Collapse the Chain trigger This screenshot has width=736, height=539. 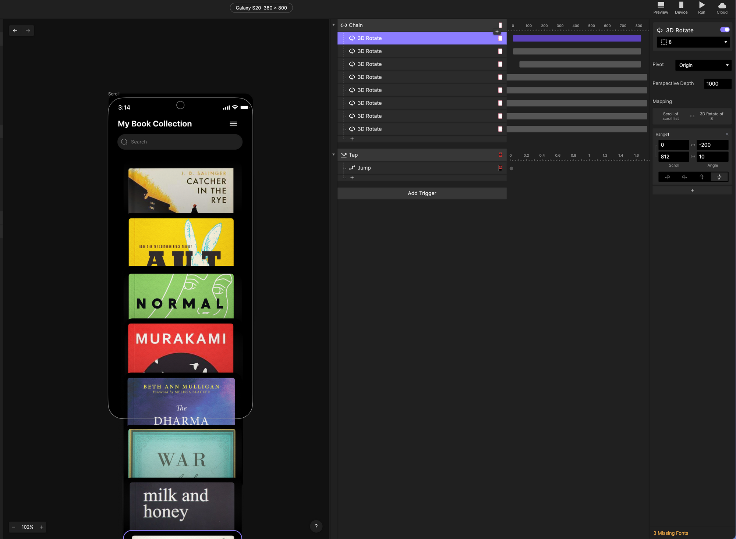tap(333, 25)
